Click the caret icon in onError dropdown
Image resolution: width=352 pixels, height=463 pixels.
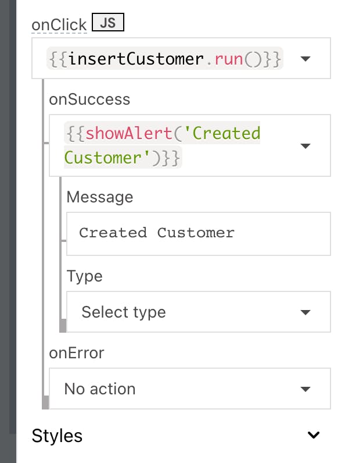306,389
